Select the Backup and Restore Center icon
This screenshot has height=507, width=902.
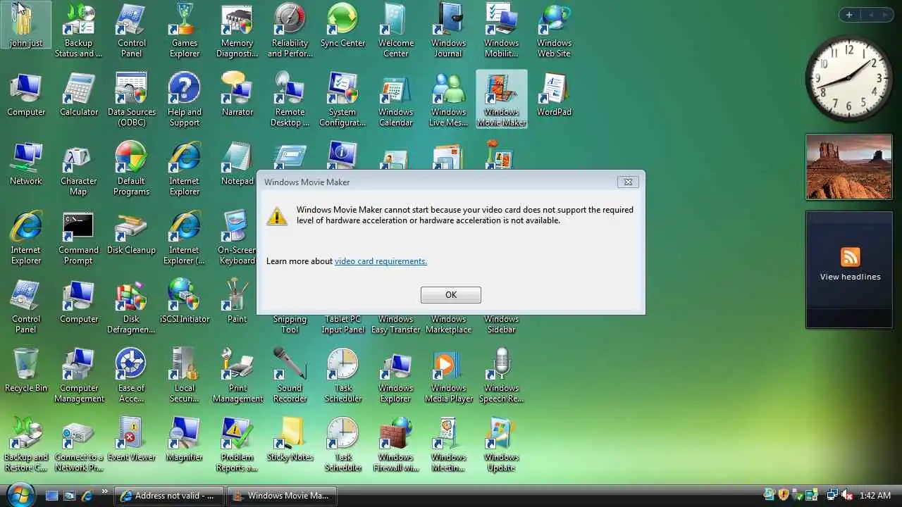26,444
